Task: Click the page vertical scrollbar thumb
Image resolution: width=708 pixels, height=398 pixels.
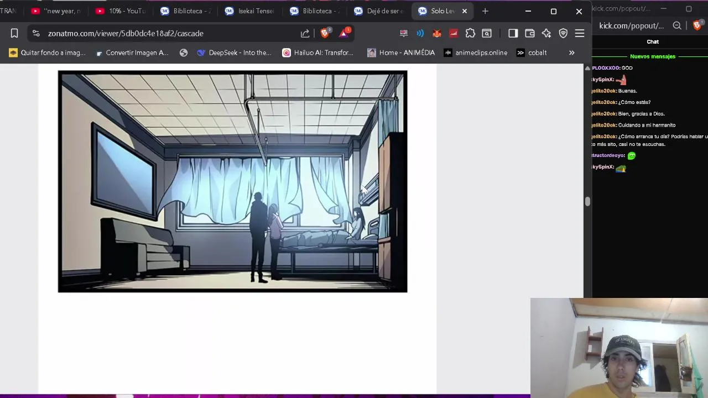Action: [x=587, y=202]
